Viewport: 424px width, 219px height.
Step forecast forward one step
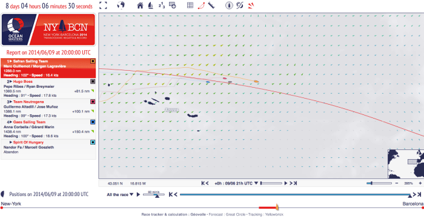[x=291, y=183]
